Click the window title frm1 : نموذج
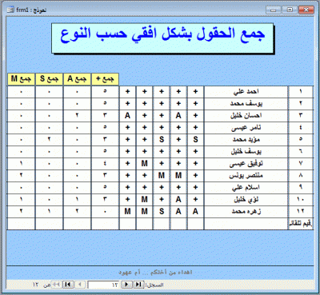The height and width of the screenshot is (295, 320). tap(31, 10)
